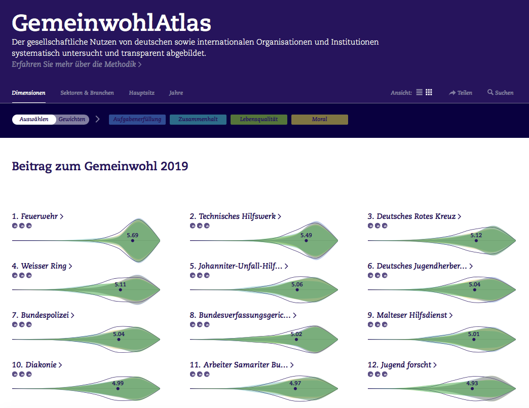The width and height of the screenshot is (529, 408).
Task: Open search via magnifier icon
Action: (x=490, y=92)
